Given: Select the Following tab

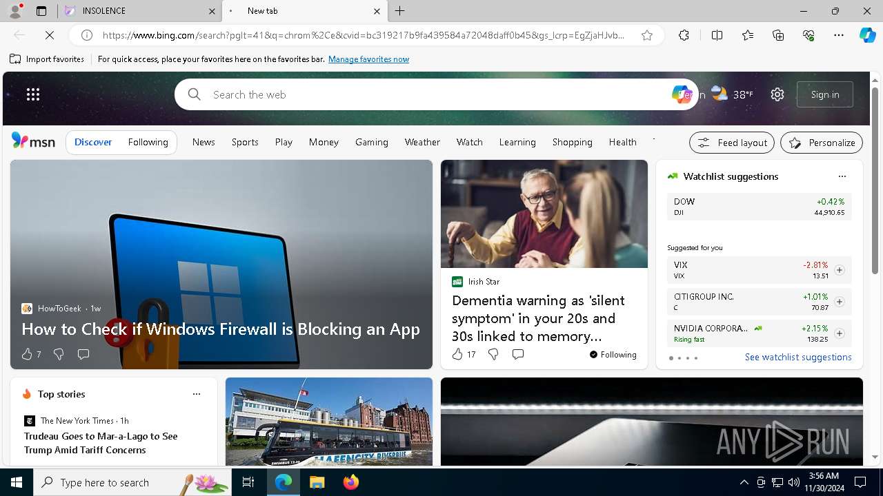Looking at the screenshot, I should click(x=148, y=142).
